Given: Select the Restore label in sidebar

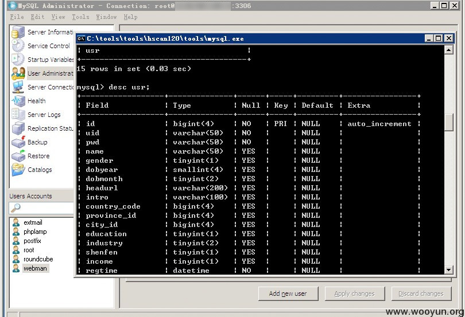Looking at the screenshot, I should coord(38,156).
